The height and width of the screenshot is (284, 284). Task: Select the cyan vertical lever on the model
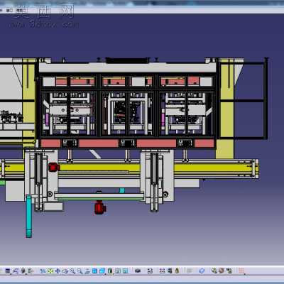tap(29, 217)
